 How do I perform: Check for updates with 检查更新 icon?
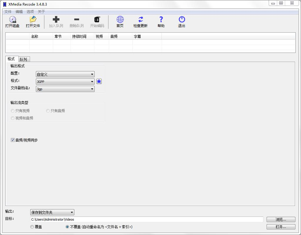(141, 22)
